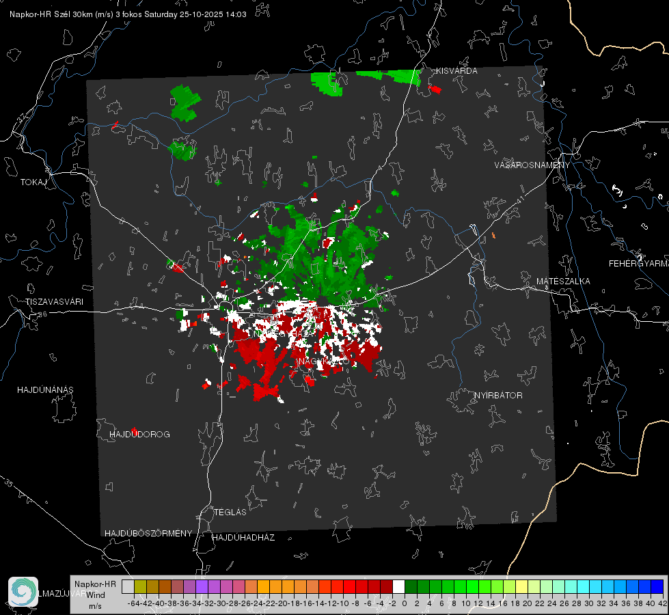669x615 pixels.
Task: Click the FEHÉRGYARMAT label at the right edge
Action: coord(639,264)
